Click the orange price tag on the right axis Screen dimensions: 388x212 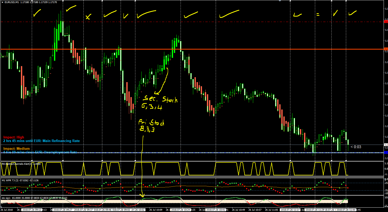pos(386,49)
